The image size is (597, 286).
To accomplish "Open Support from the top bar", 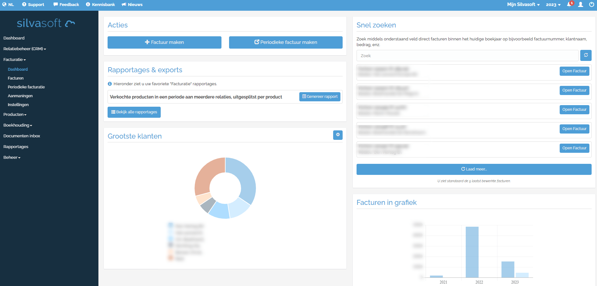I will 33,4.
